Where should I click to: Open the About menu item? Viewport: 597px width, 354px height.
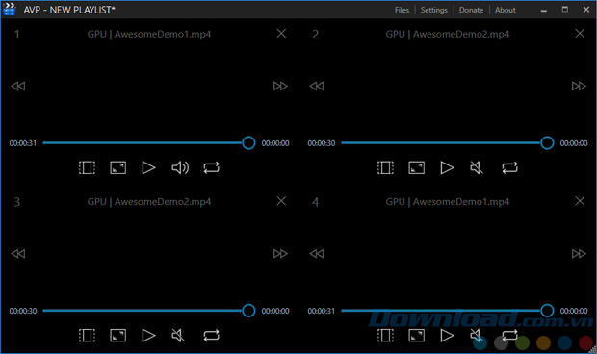[505, 10]
